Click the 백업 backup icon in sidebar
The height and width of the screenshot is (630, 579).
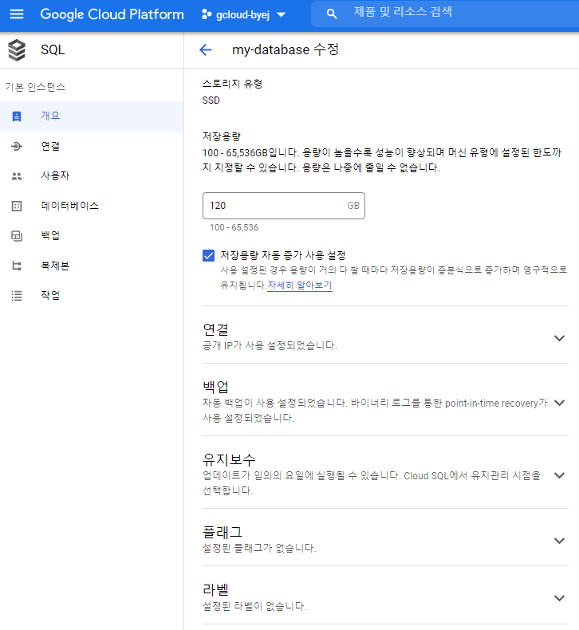point(17,236)
